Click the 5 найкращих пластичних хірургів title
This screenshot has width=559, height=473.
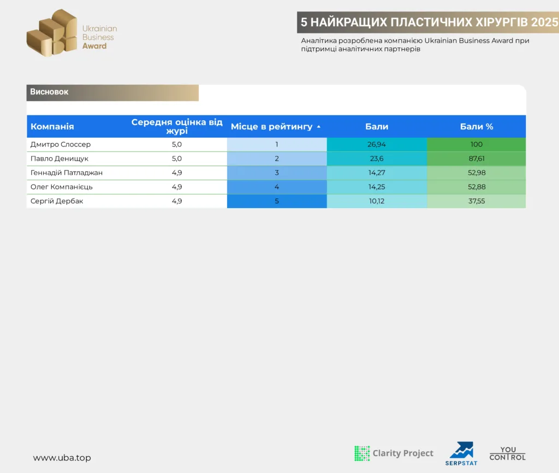(x=429, y=22)
